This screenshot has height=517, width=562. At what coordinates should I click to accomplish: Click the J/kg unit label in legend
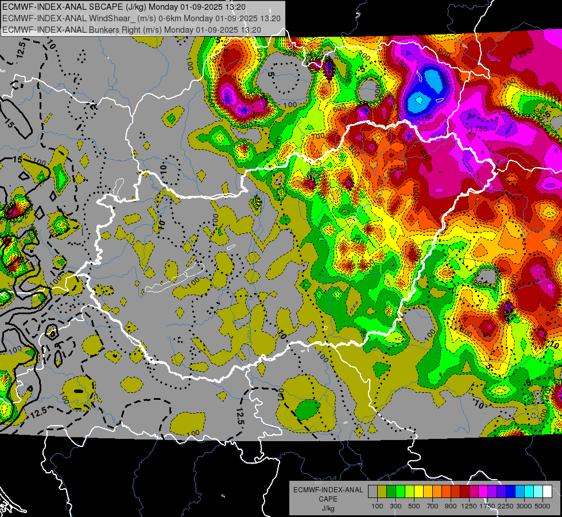(x=328, y=508)
